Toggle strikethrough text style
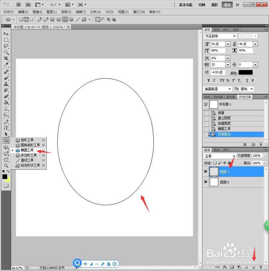Viewport: 269px width, 271px height. coord(253,80)
